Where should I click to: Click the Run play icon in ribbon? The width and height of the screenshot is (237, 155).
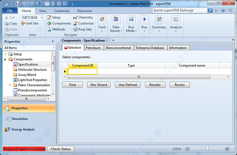click(x=144, y=19)
